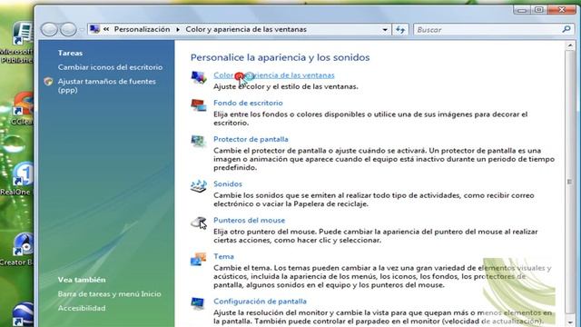Open the chevron arrow after Personalización breadcrumb
The height and width of the screenshot is (327, 581).
(x=178, y=29)
